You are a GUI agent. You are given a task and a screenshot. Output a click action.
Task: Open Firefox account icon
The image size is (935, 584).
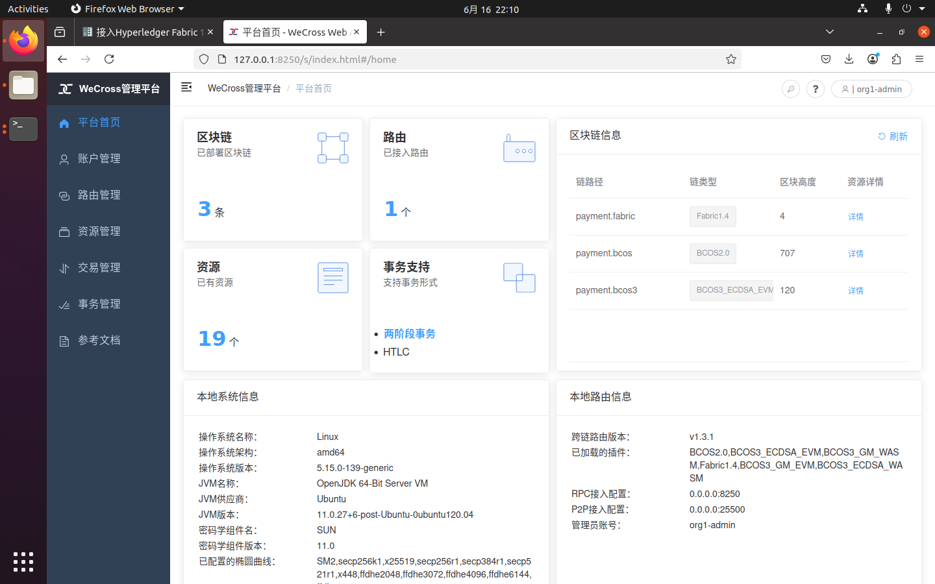[873, 59]
